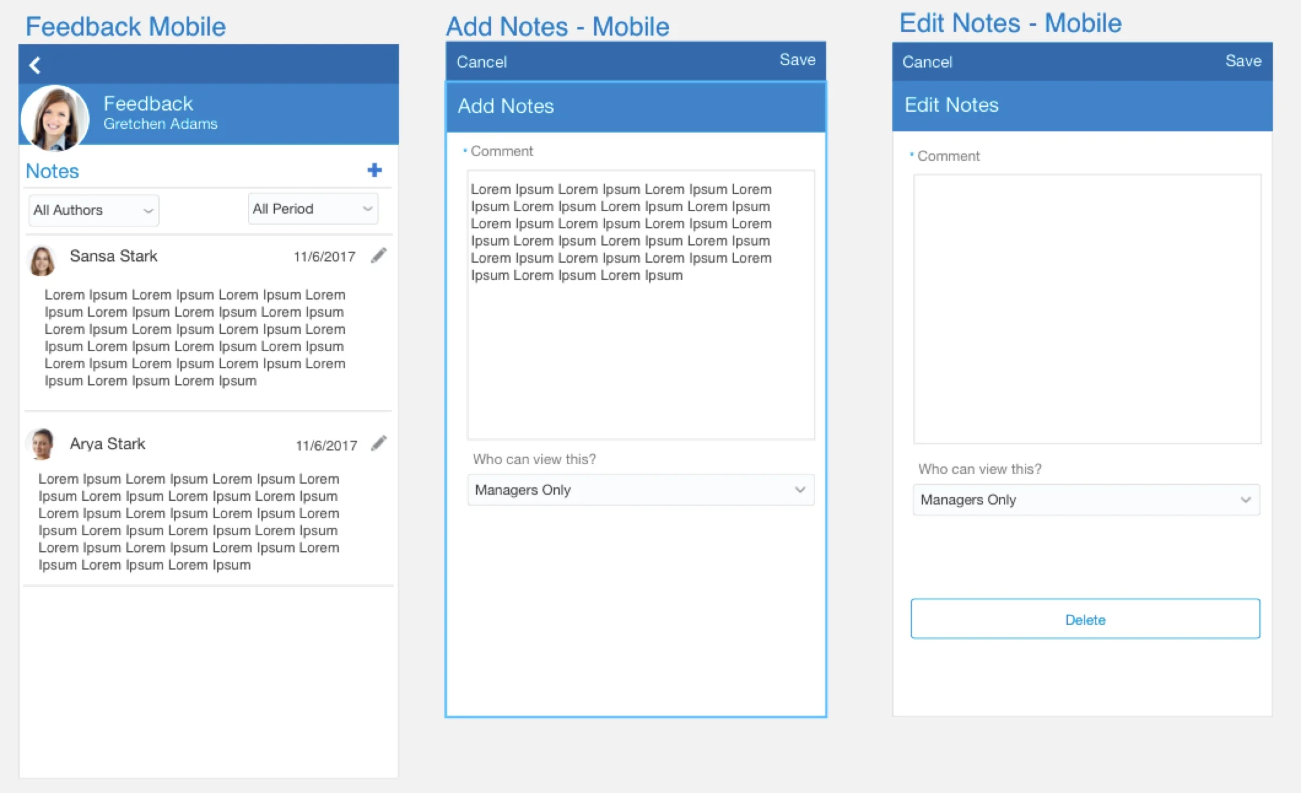Cancel in the Edit Notes screen
1301x793 pixels.
click(x=927, y=62)
